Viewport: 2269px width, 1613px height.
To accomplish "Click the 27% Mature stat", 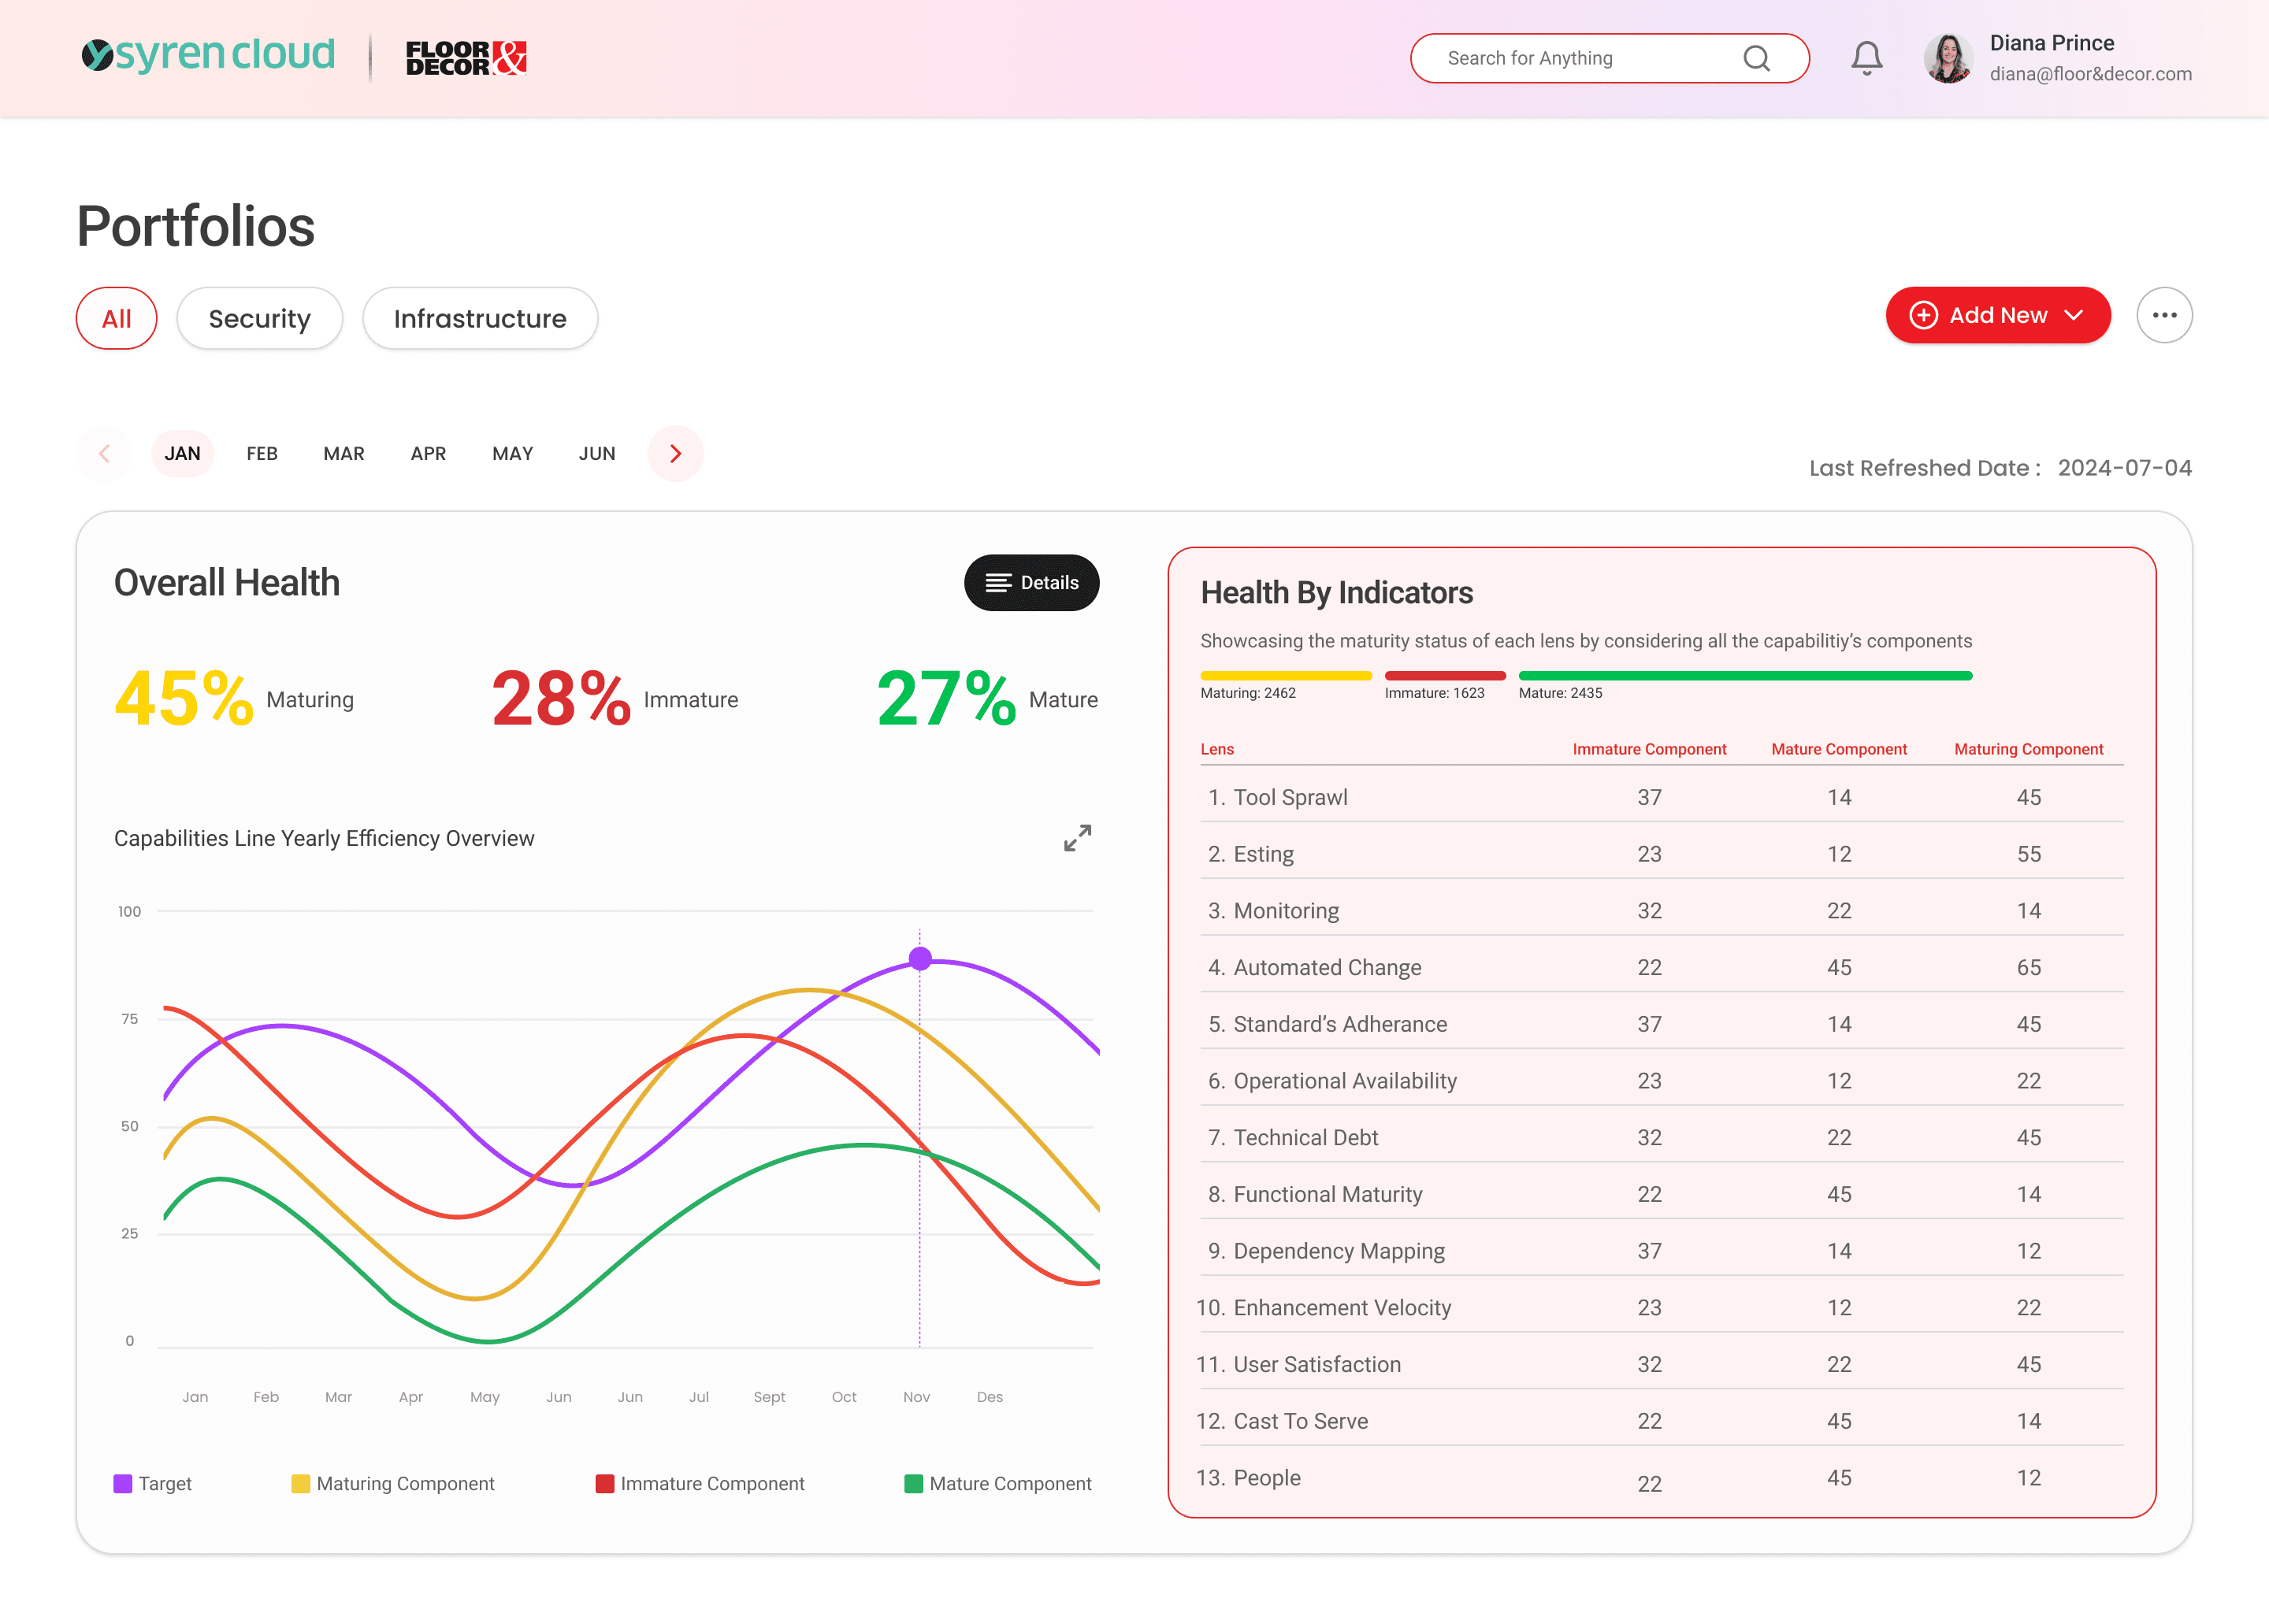I will [x=987, y=699].
